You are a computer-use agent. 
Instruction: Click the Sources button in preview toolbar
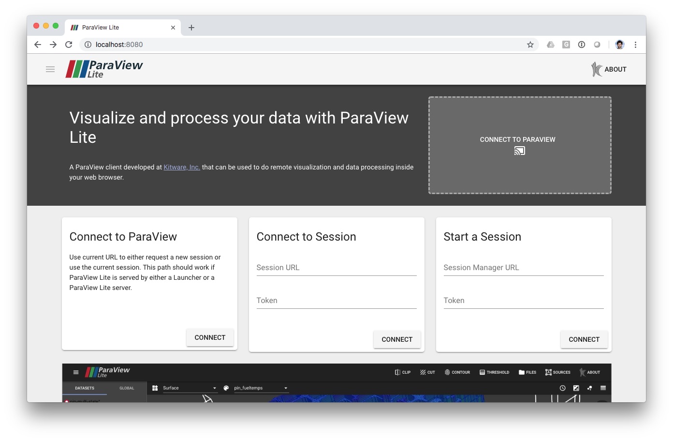557,372
